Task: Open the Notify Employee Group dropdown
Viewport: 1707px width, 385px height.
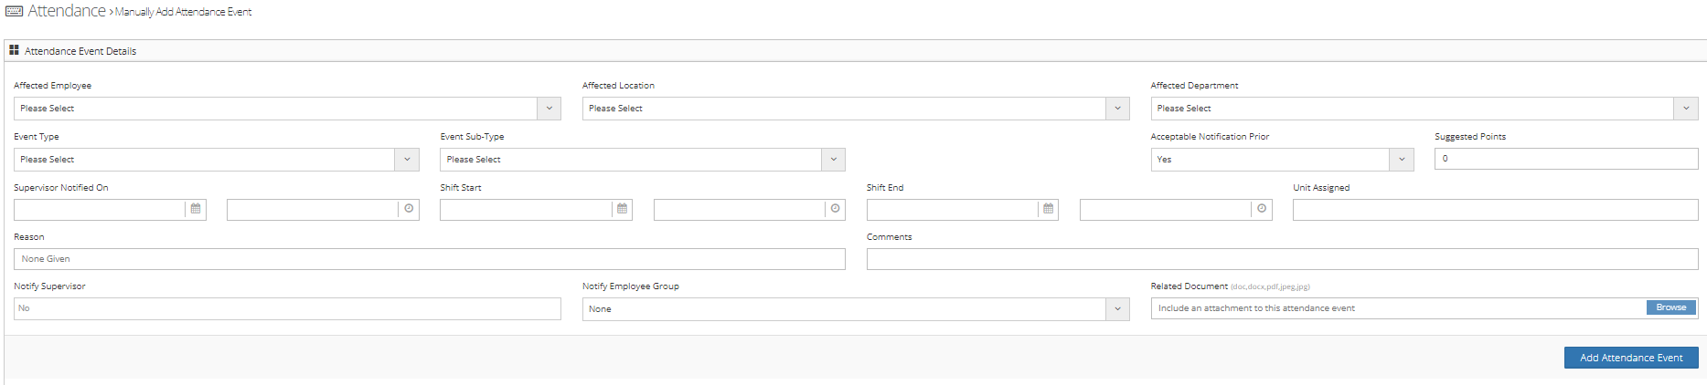Action: [x=1117, y=309]
